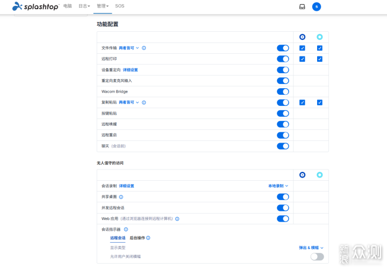Viewport: 387px width, 269px height.
Task: Toggle the 重定向麦克风输入 switch
Action: point(283,81)
